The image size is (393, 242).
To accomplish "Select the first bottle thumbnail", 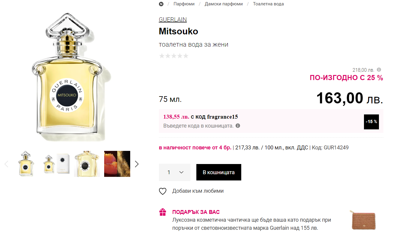I will click(26, 164).
